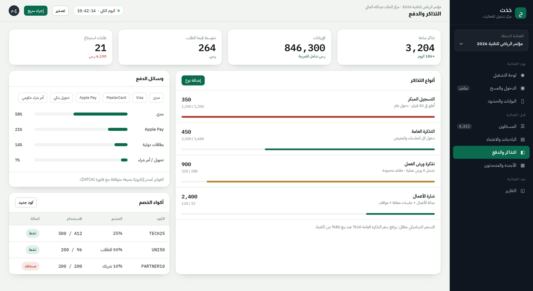Click the red التسجيل المبكر sold-out progress bar
The image size is (533, 291).
coord(308,117)
